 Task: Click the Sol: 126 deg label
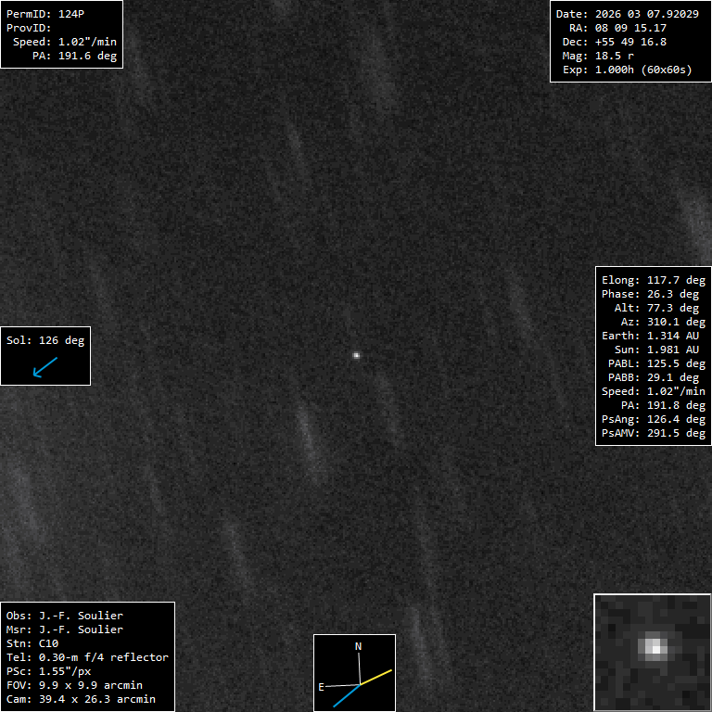click(45, 340)
